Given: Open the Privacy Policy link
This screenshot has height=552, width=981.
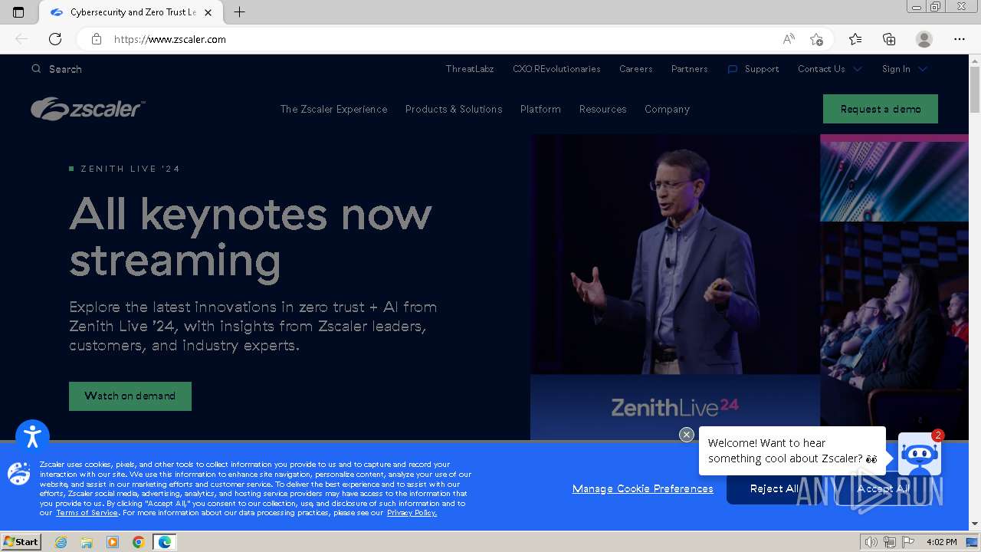Looking at the screenshot, I should click(412, 513).
